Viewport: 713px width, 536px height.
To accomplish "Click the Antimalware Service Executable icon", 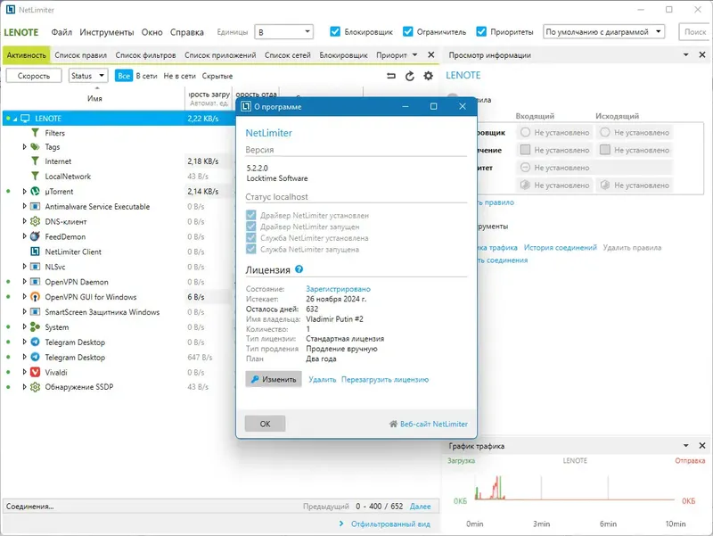I will click(35, 207).
